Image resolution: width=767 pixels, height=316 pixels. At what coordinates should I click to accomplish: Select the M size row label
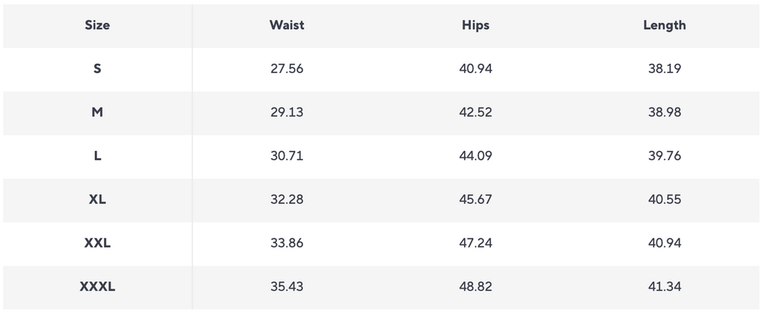(x=97, y=113)
